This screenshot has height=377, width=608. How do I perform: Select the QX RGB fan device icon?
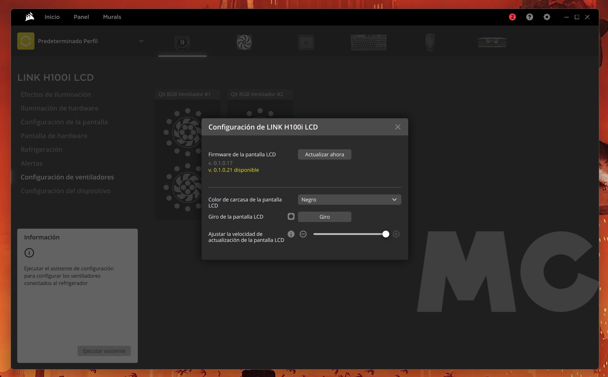click(244, 42)
